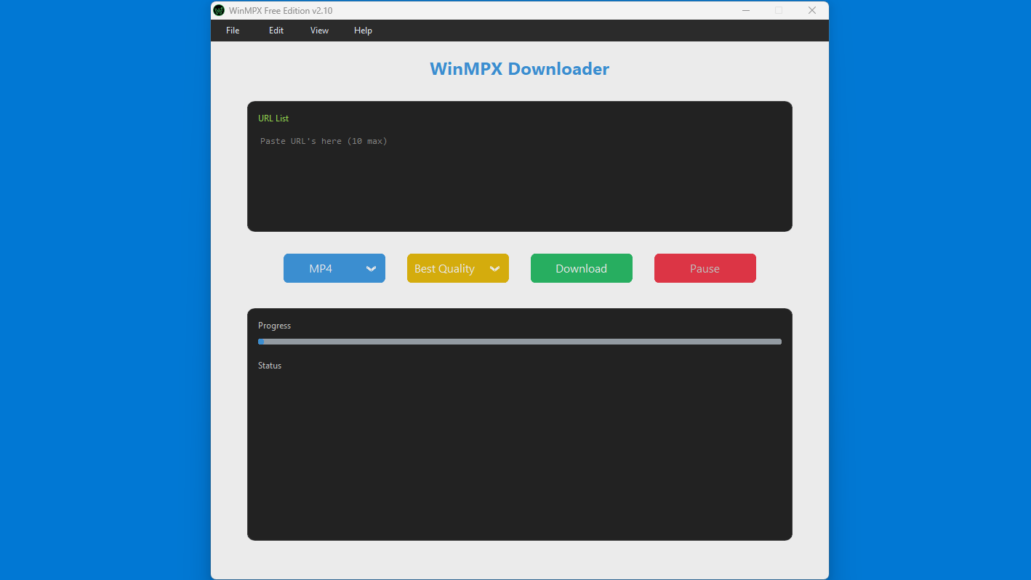Click the Progress label
This screenshot has height=580, width=1031.
[274, 325]
